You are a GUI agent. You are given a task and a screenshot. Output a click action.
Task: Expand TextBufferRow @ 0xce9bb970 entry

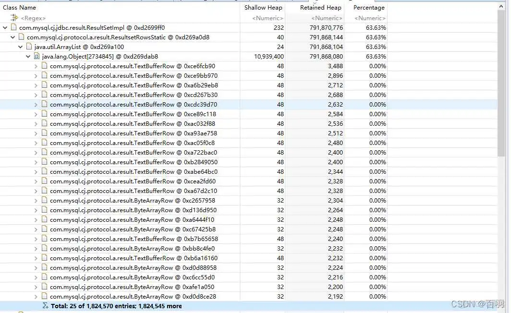36,75
